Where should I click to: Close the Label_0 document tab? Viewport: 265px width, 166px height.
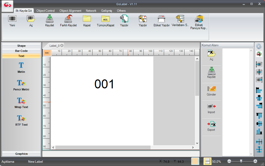(62, 45)
